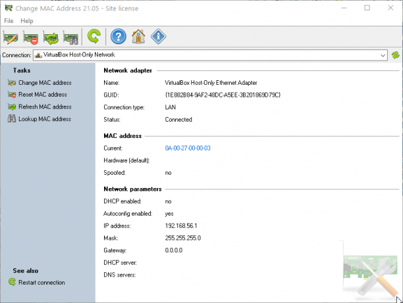Choose Change MAC address task link
Screen dimensions: 403x303
pyautogui.click(x=45, y=83)
